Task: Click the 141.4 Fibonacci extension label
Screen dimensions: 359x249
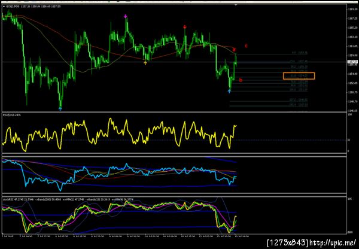Action: point(299,105)
